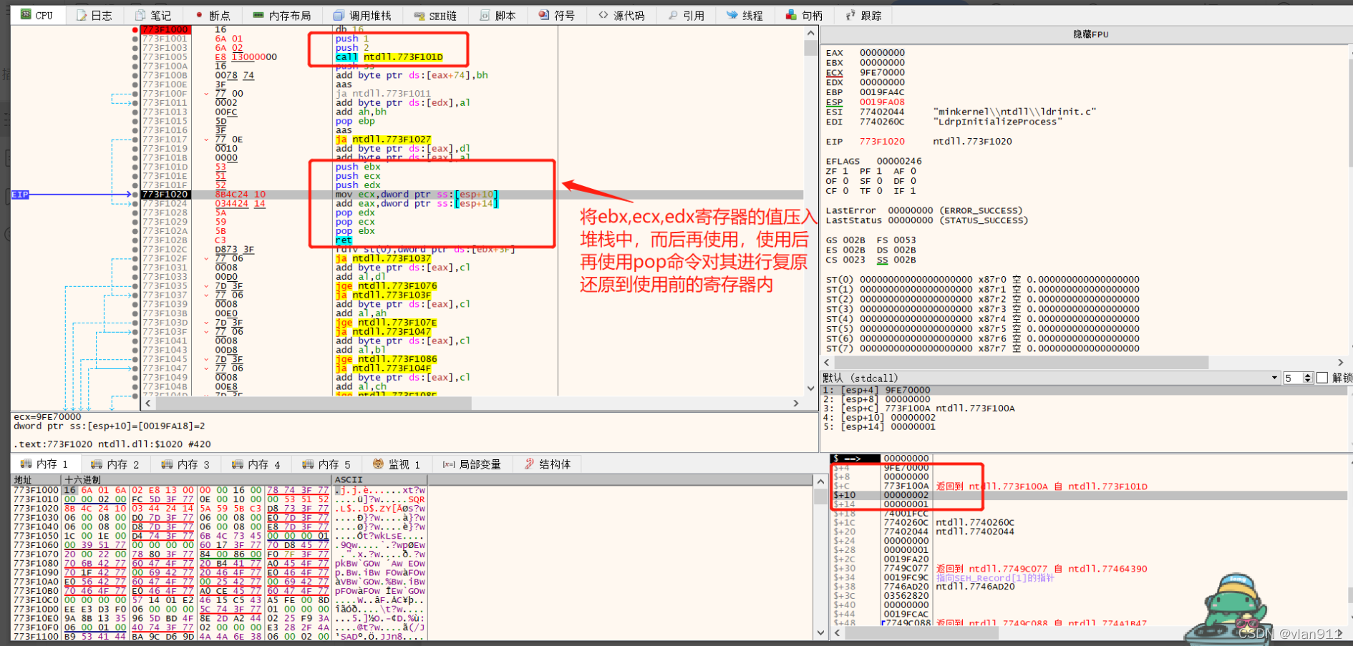Select the EIP register value 773F1020

882,142
